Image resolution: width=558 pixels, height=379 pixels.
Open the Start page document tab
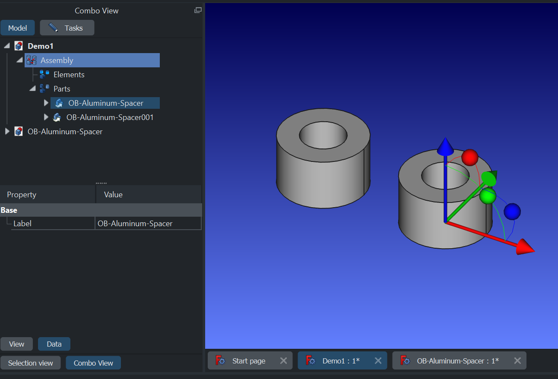pyautogui.click(x=250, y=360)
